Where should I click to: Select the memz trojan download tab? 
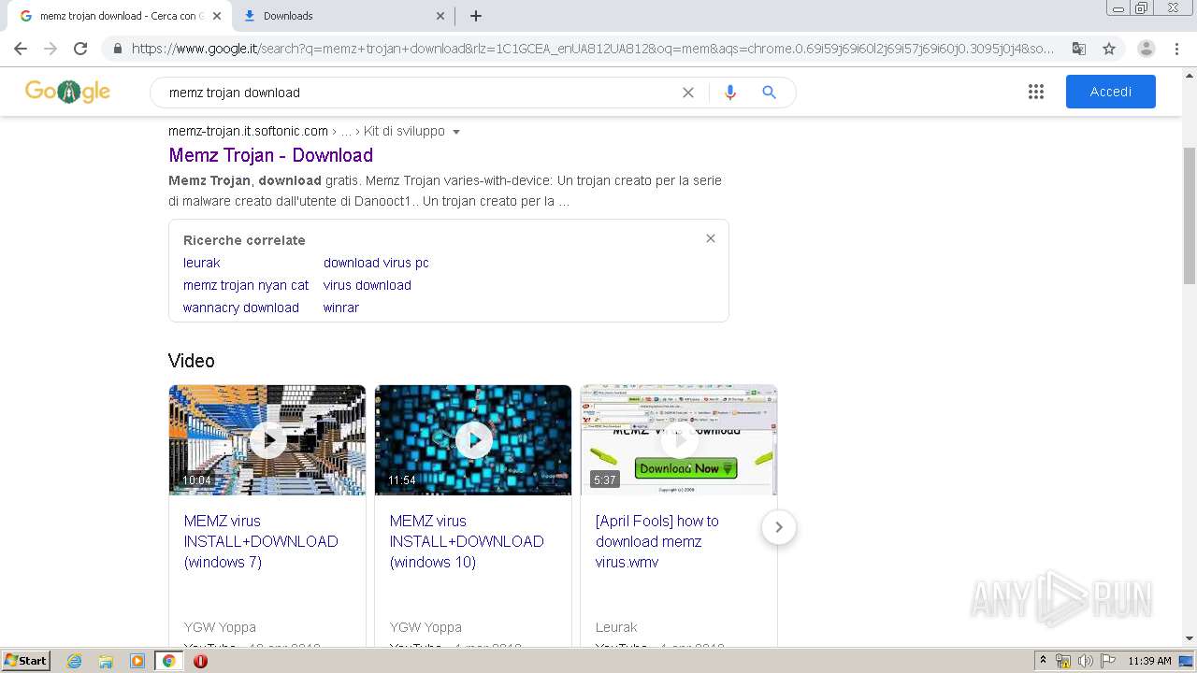click(x=118, y=16)
